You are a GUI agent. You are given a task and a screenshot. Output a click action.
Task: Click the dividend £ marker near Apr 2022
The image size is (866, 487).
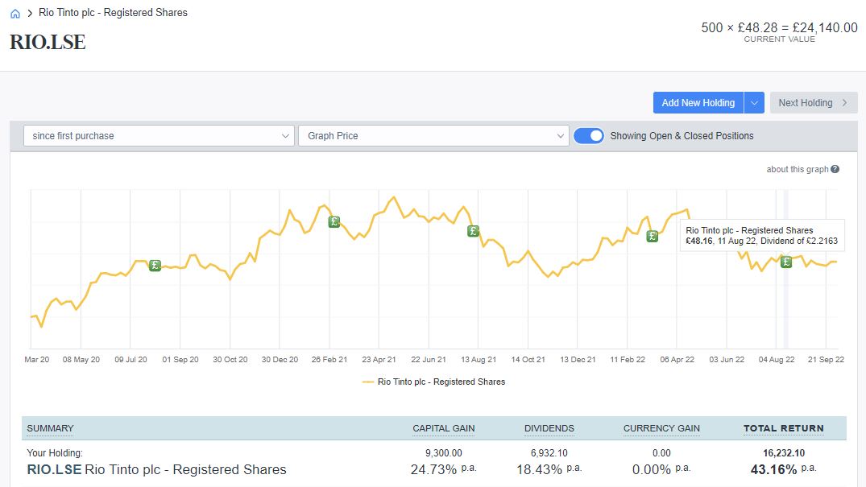(651, 237)
